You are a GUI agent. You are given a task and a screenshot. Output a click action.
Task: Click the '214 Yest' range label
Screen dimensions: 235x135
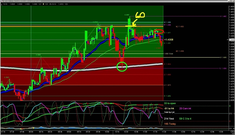[x=169, y=119]
